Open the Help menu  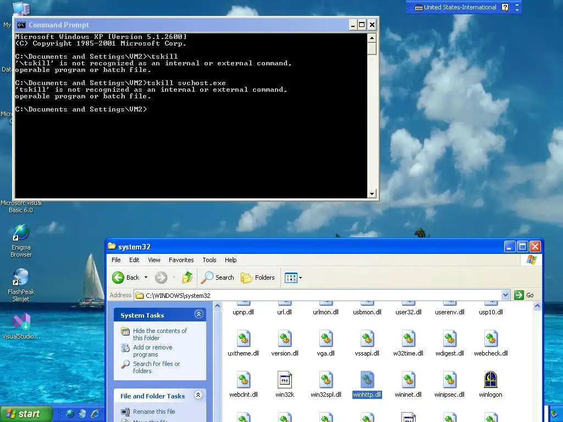point(230,260)
